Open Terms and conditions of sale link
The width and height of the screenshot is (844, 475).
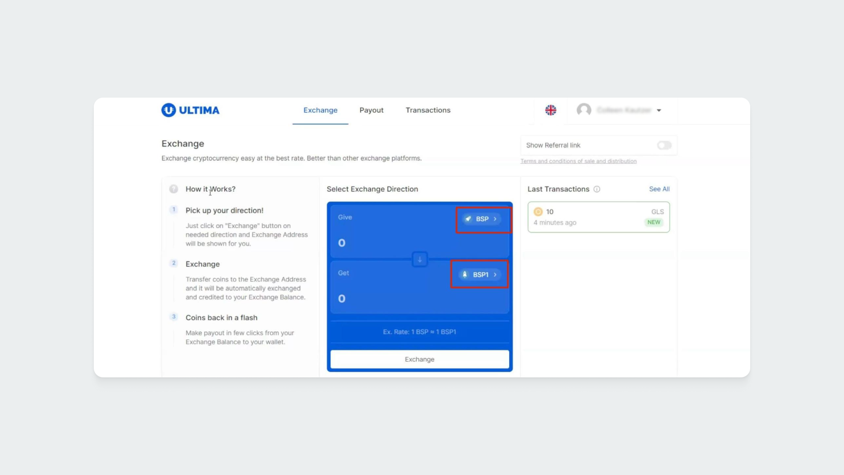578,161
